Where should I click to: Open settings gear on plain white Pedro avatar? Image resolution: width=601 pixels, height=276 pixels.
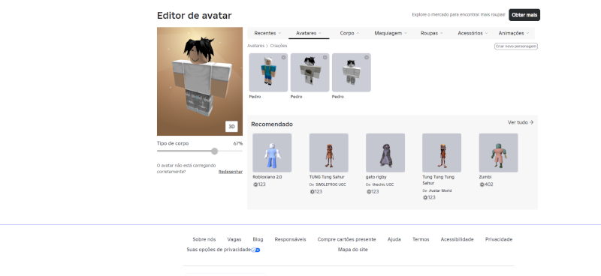tap(367, 58)
